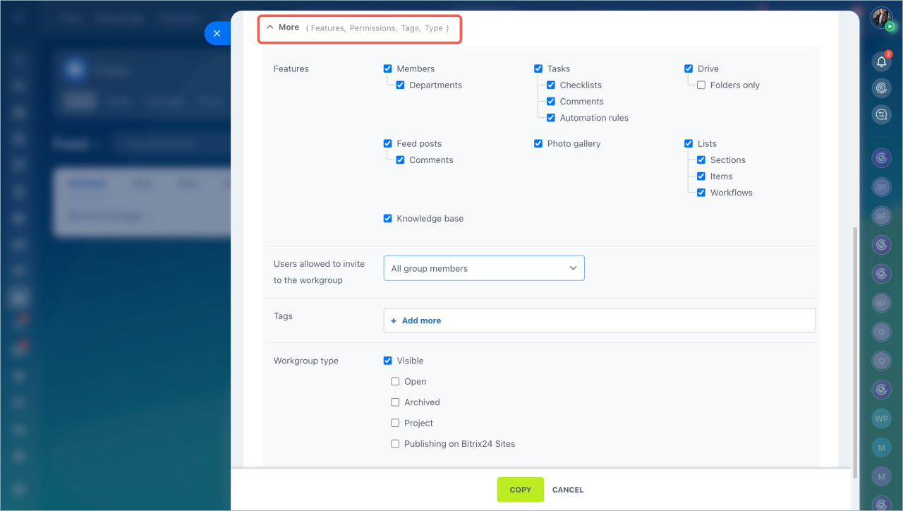
Task: Check the Archived workgroup type
Action: tap(396, 402)
